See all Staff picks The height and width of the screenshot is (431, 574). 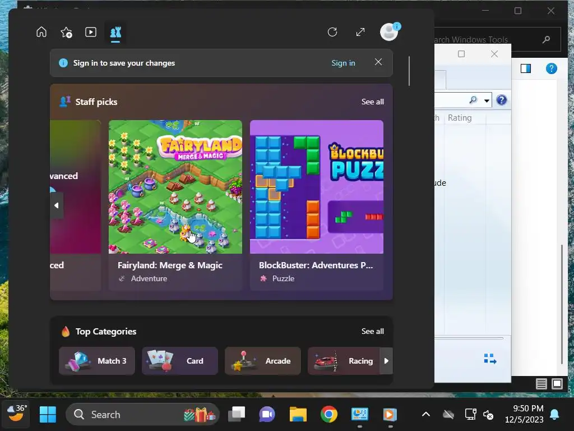click(372, 102)
